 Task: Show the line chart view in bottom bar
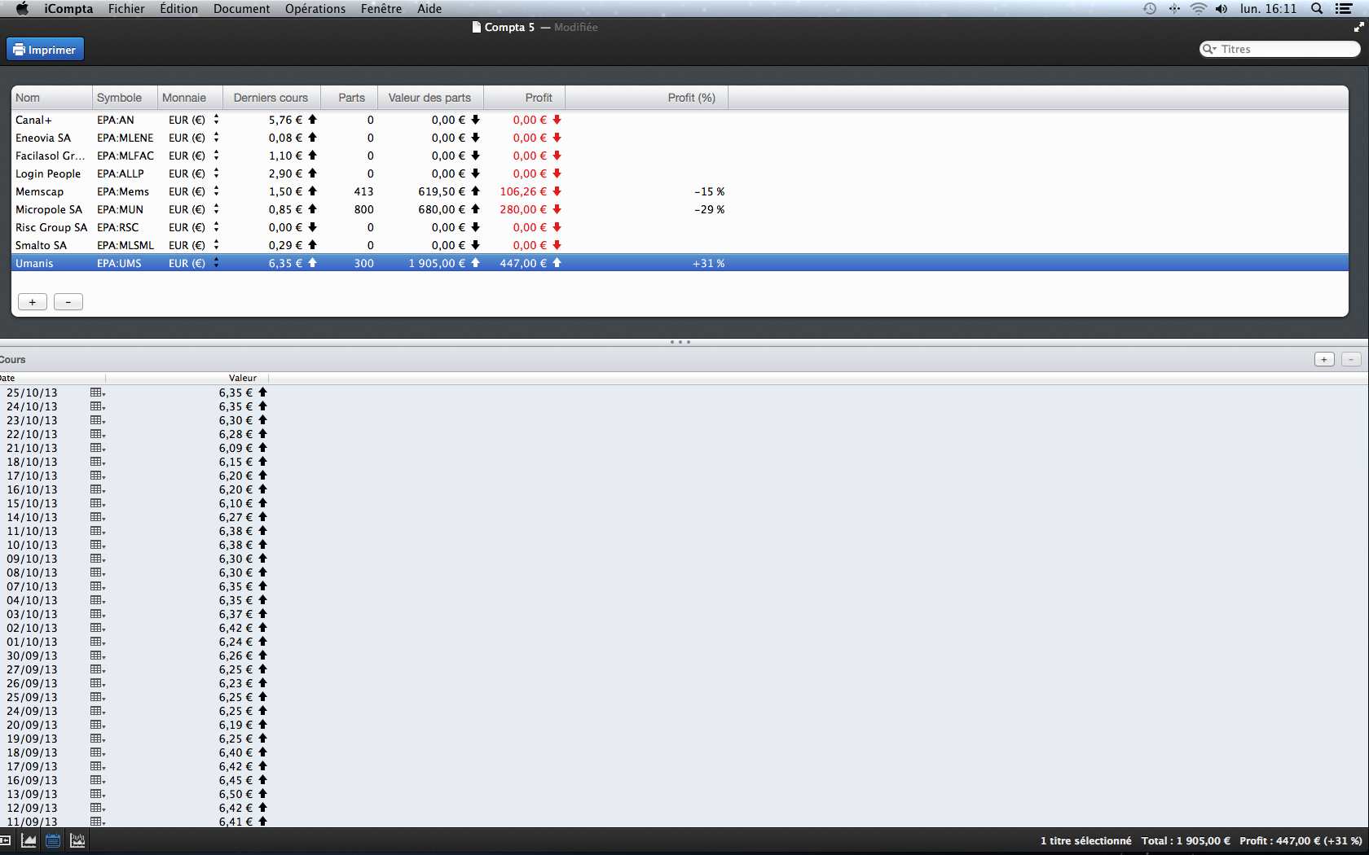[x=29, y=841]
